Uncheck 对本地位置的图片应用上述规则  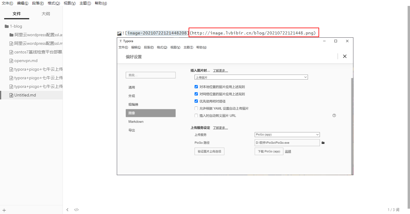196,87
